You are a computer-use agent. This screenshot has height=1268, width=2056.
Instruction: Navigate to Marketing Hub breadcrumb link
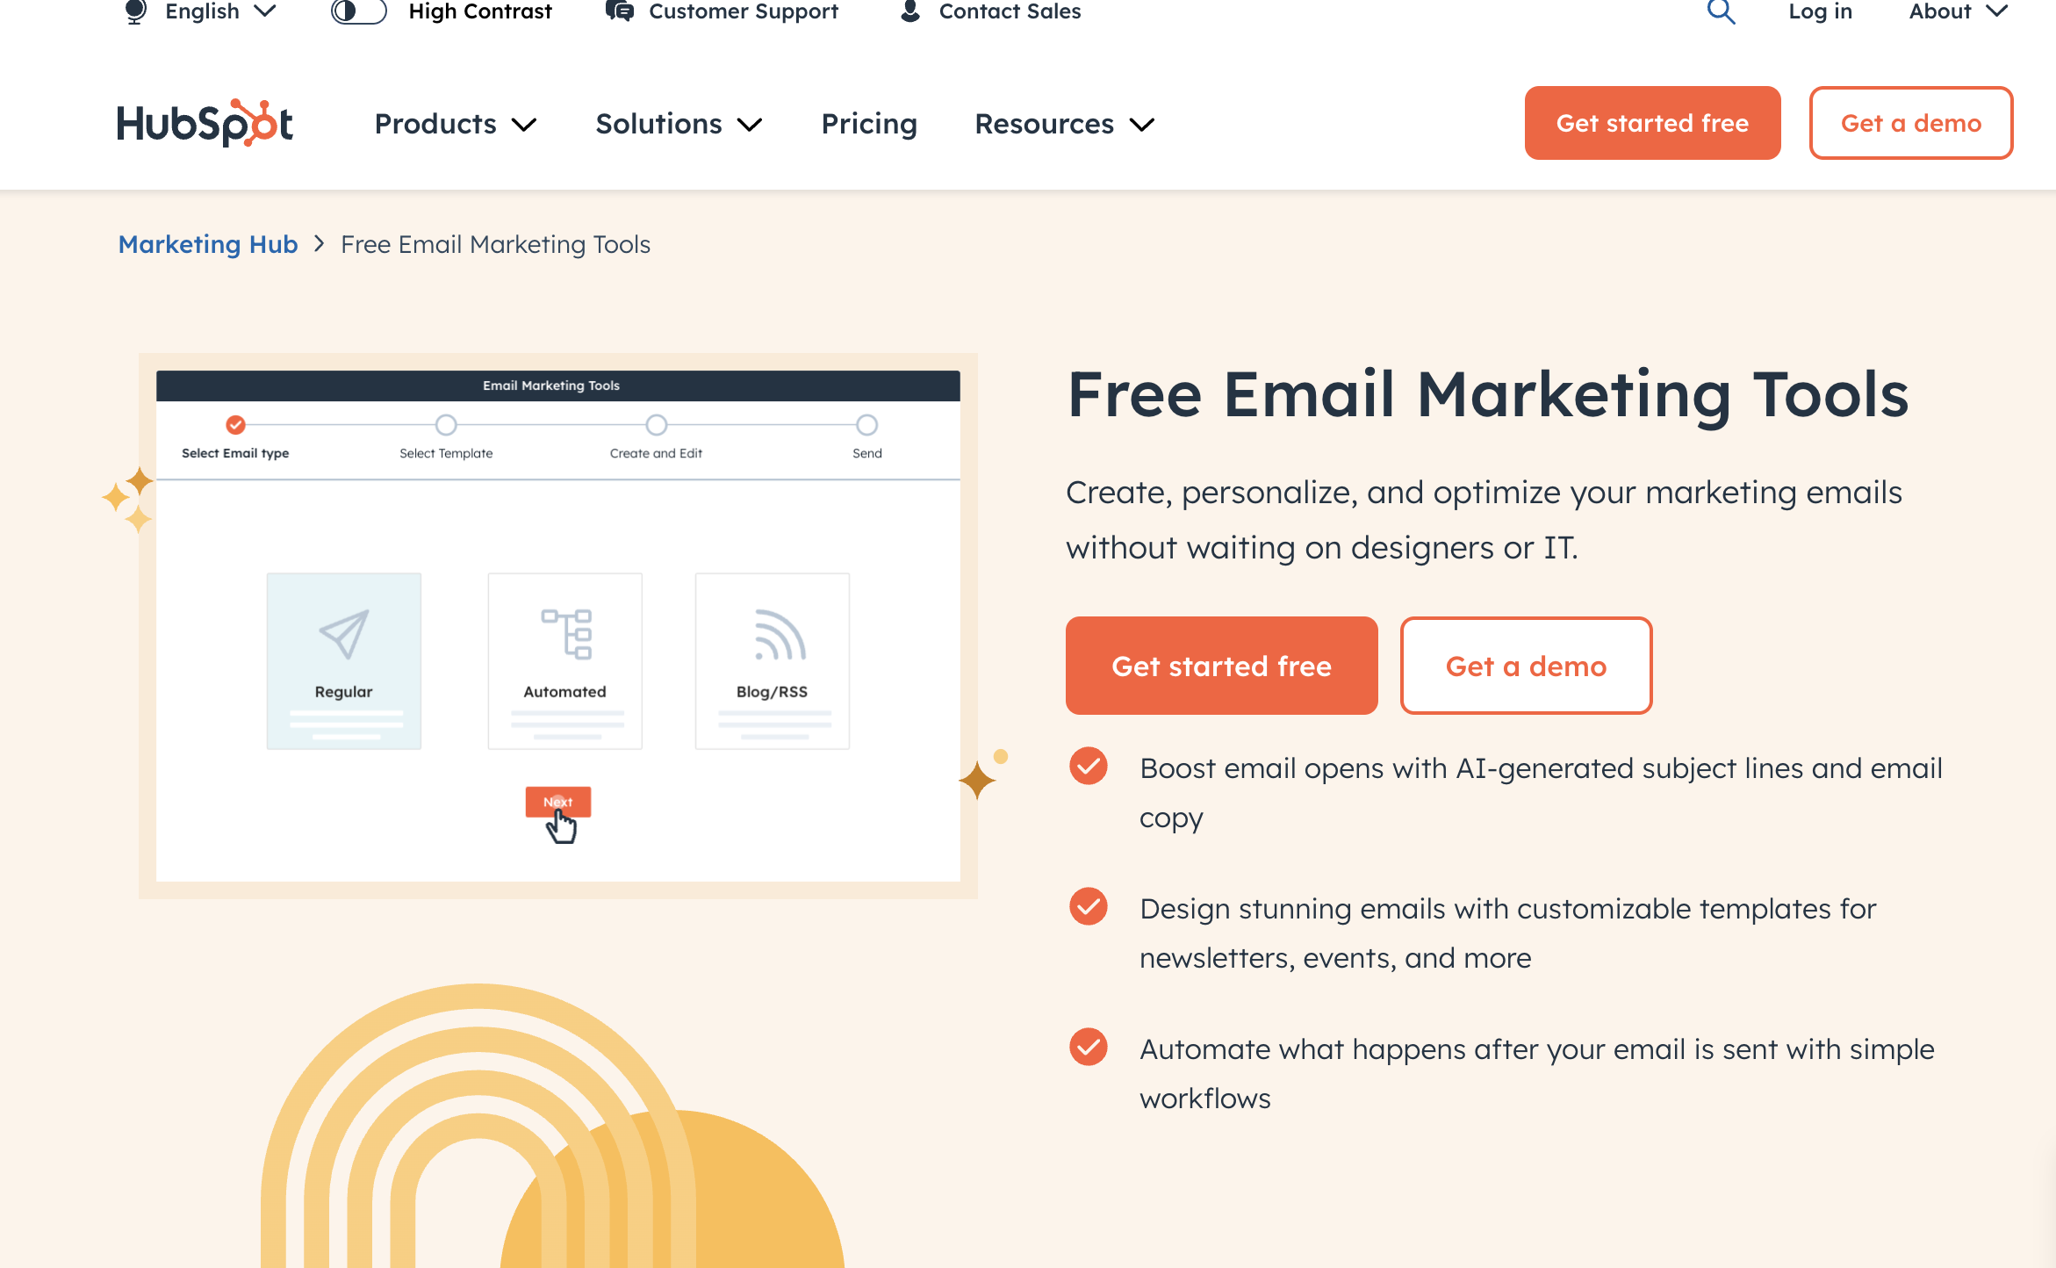[x=207, y=244]
